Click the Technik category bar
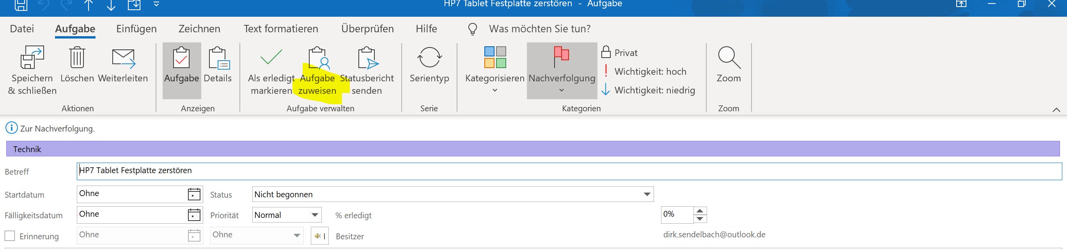 pyautogui.click(x=533, y=149)
